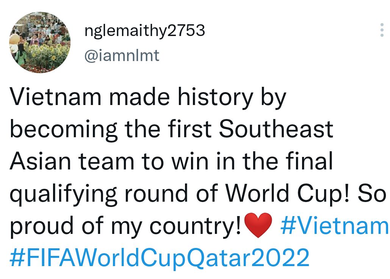Open the @iamnlmt handle link
This screenshot has width=390, height=279.
tap(122, 56)
